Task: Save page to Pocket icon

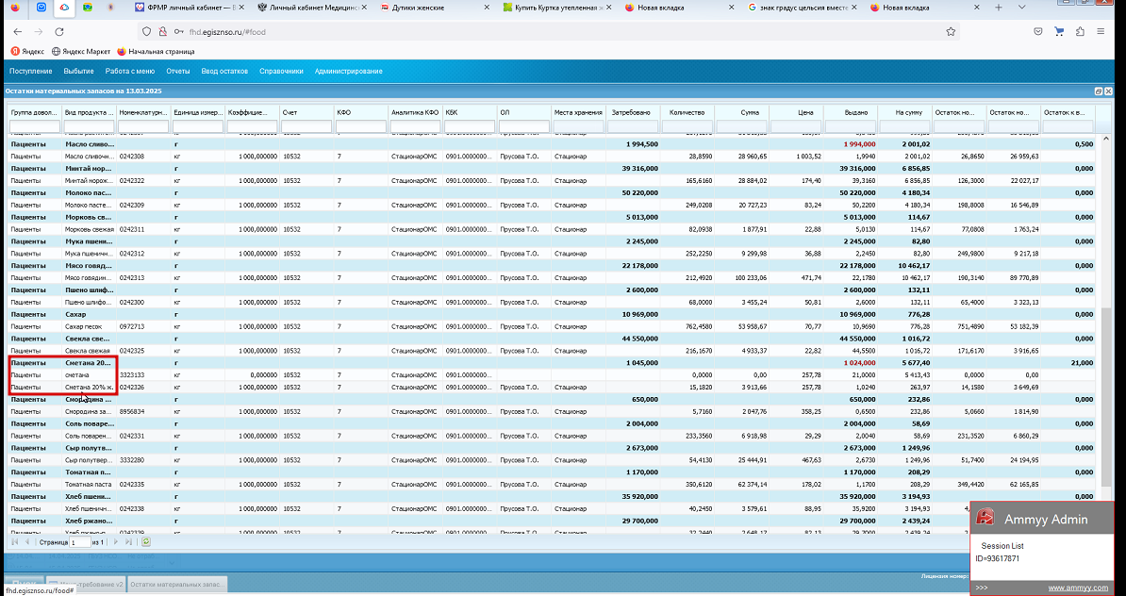Action: [x=1037, y=32]
